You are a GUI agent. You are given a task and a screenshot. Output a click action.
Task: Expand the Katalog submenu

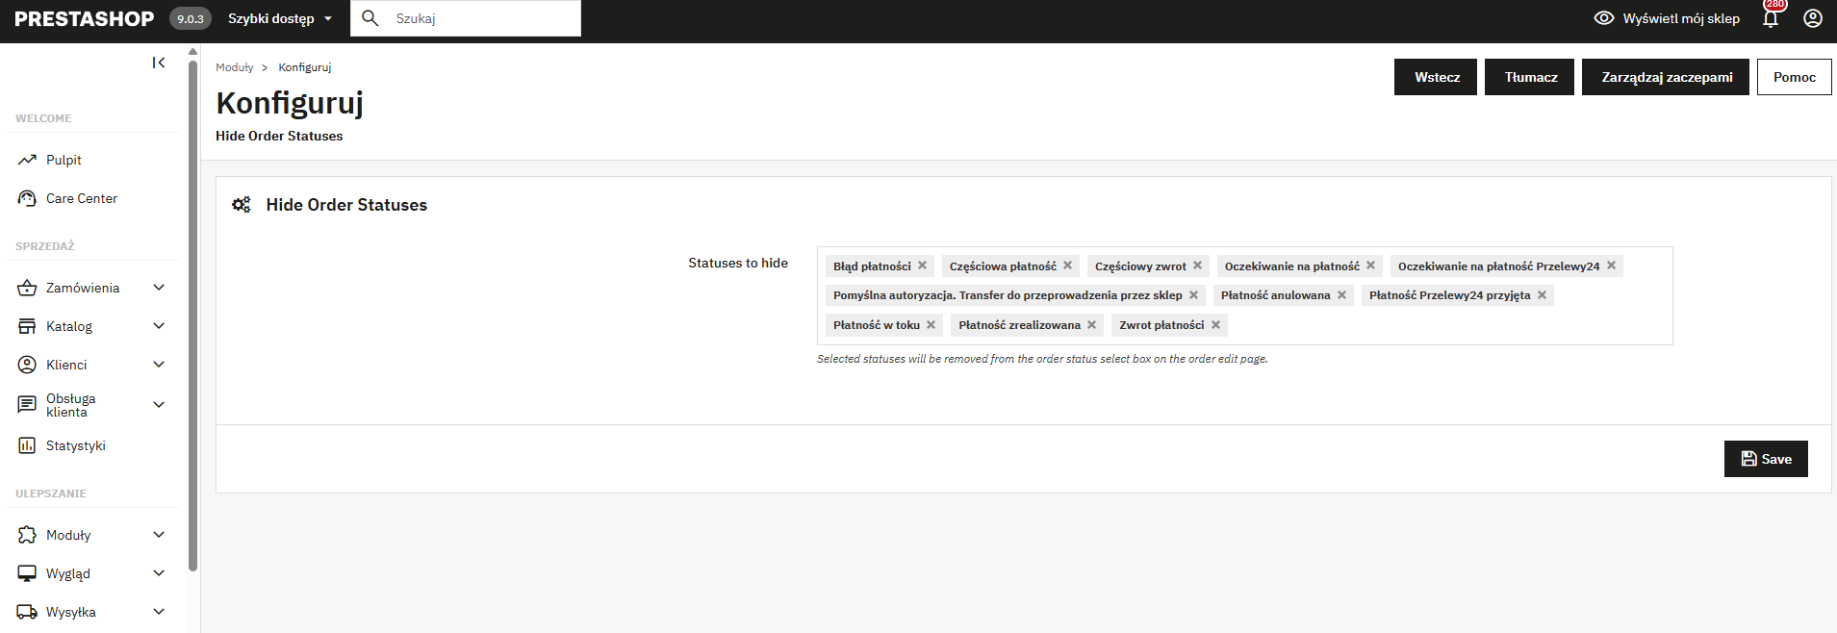[x=159, y=326]
